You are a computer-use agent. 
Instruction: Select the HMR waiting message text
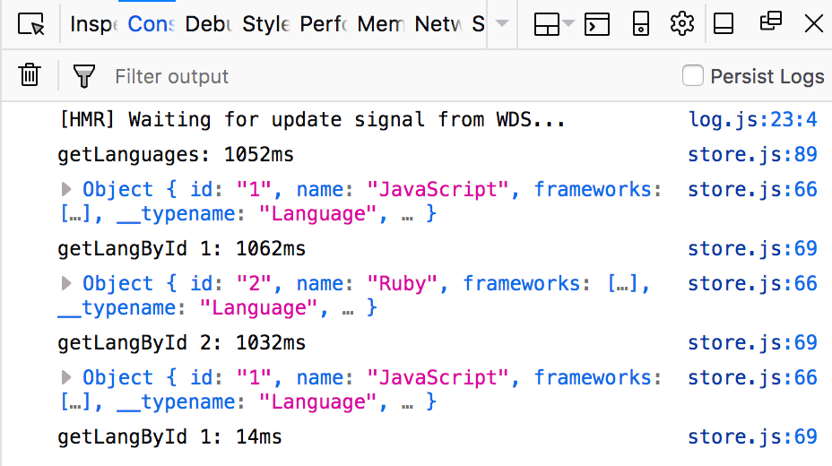312,120
